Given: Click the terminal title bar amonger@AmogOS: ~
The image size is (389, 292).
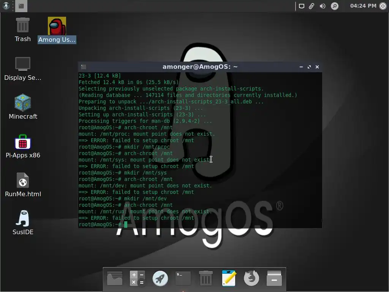Looking at the screenshot, I should pos(200,67).
